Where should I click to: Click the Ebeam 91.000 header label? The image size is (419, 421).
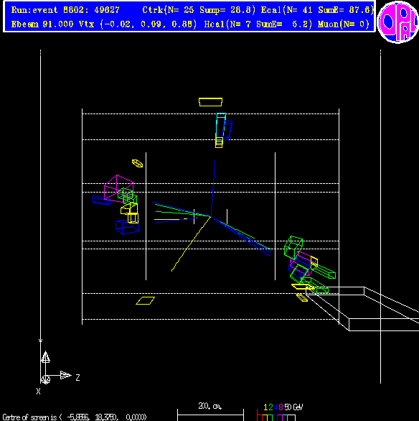click(42, 24)
